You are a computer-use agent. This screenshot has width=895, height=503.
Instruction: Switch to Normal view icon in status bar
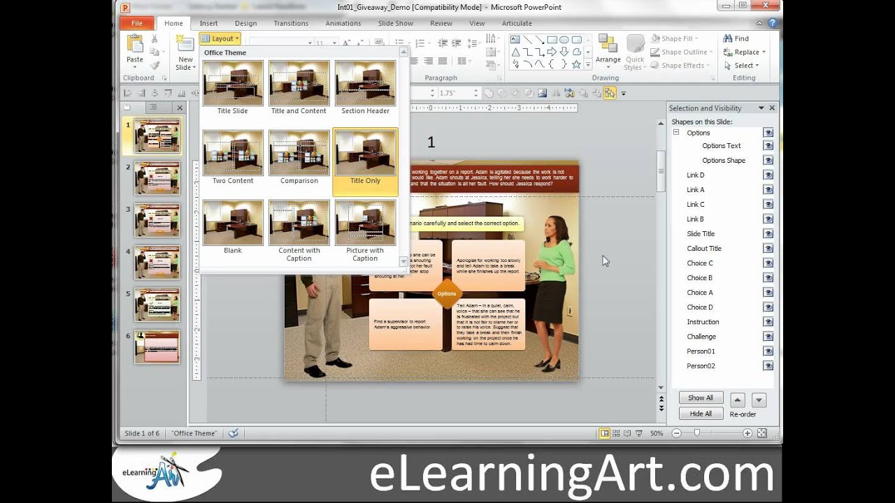[604, 433]
